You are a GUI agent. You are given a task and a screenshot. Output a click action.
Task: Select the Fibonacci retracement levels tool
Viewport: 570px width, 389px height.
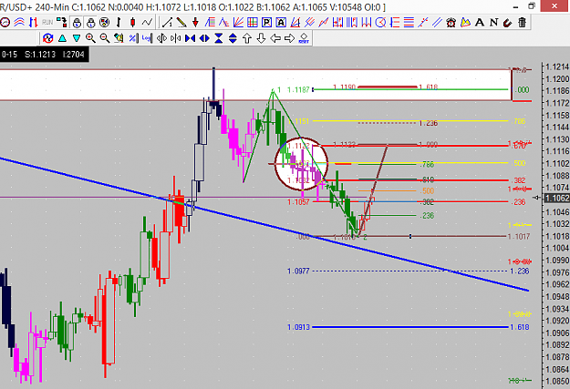pos(394,23)
